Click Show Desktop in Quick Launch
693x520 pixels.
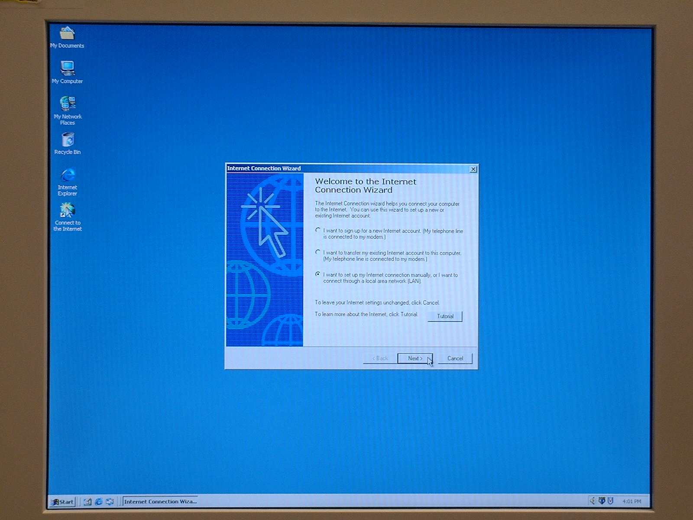click(x=87, y=501)
